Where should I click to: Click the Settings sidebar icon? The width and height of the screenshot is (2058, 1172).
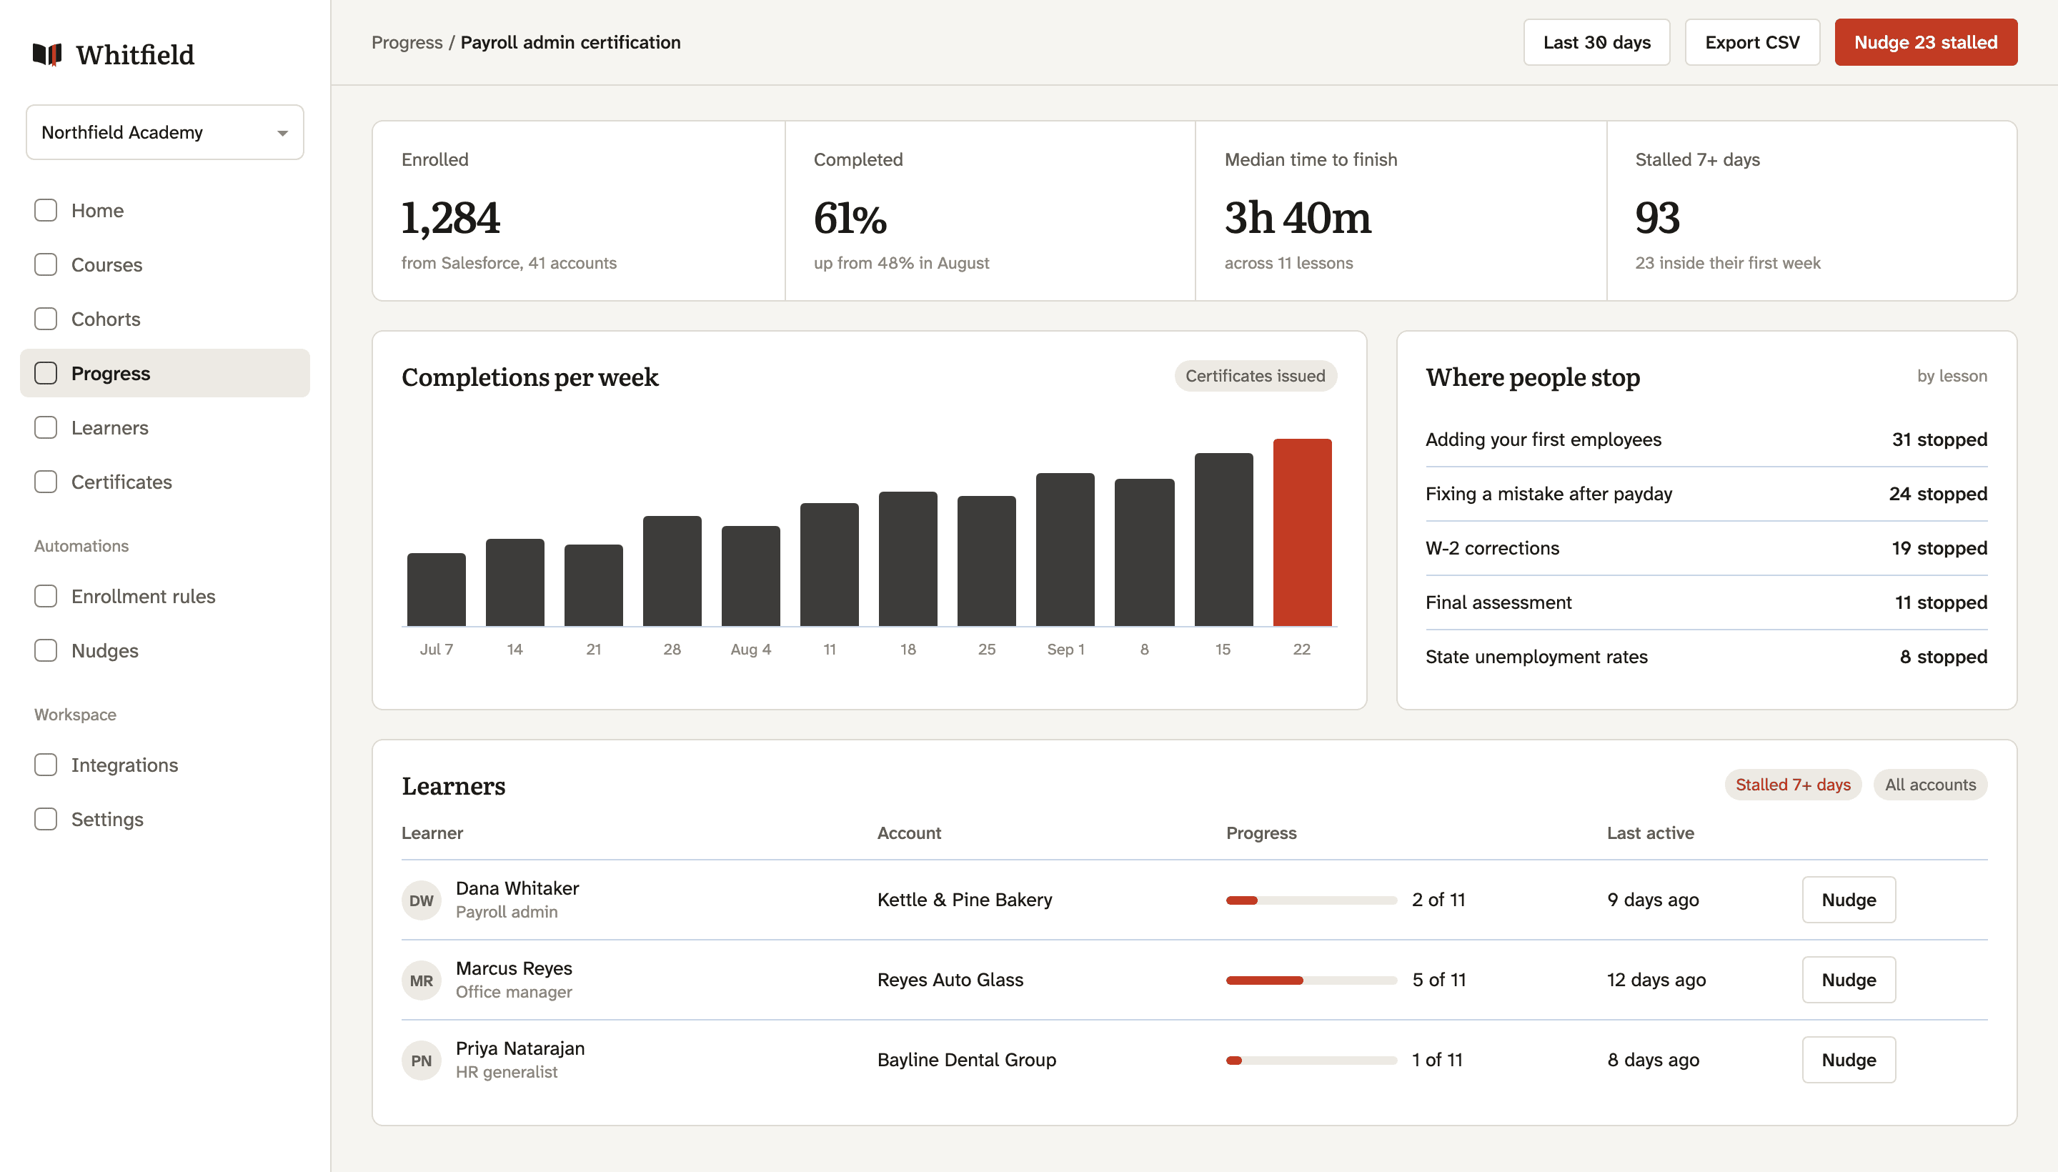point(46,819)
